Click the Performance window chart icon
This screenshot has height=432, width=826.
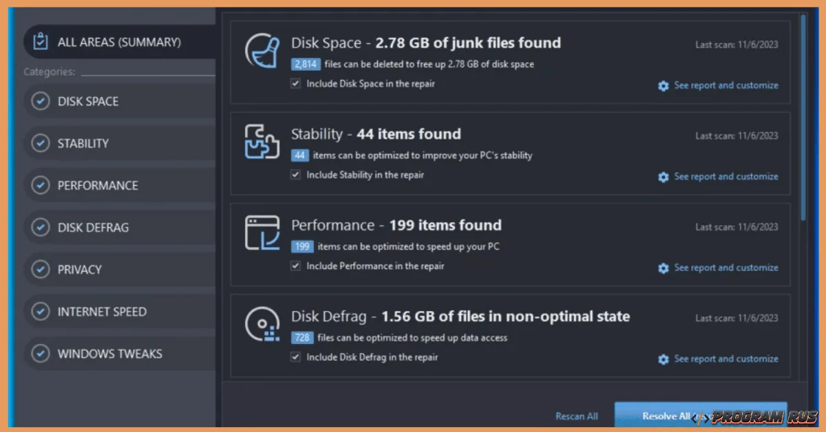pyautogui.click(x=262, y=233)
